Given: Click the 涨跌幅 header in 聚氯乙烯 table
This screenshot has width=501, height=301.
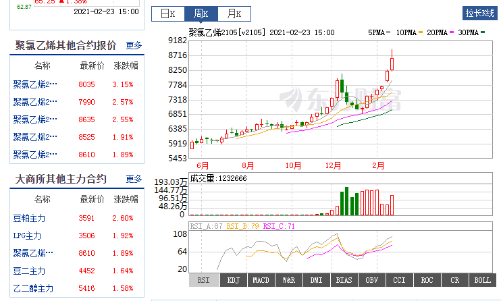Looking at the screenshot, I should (126, 66).
